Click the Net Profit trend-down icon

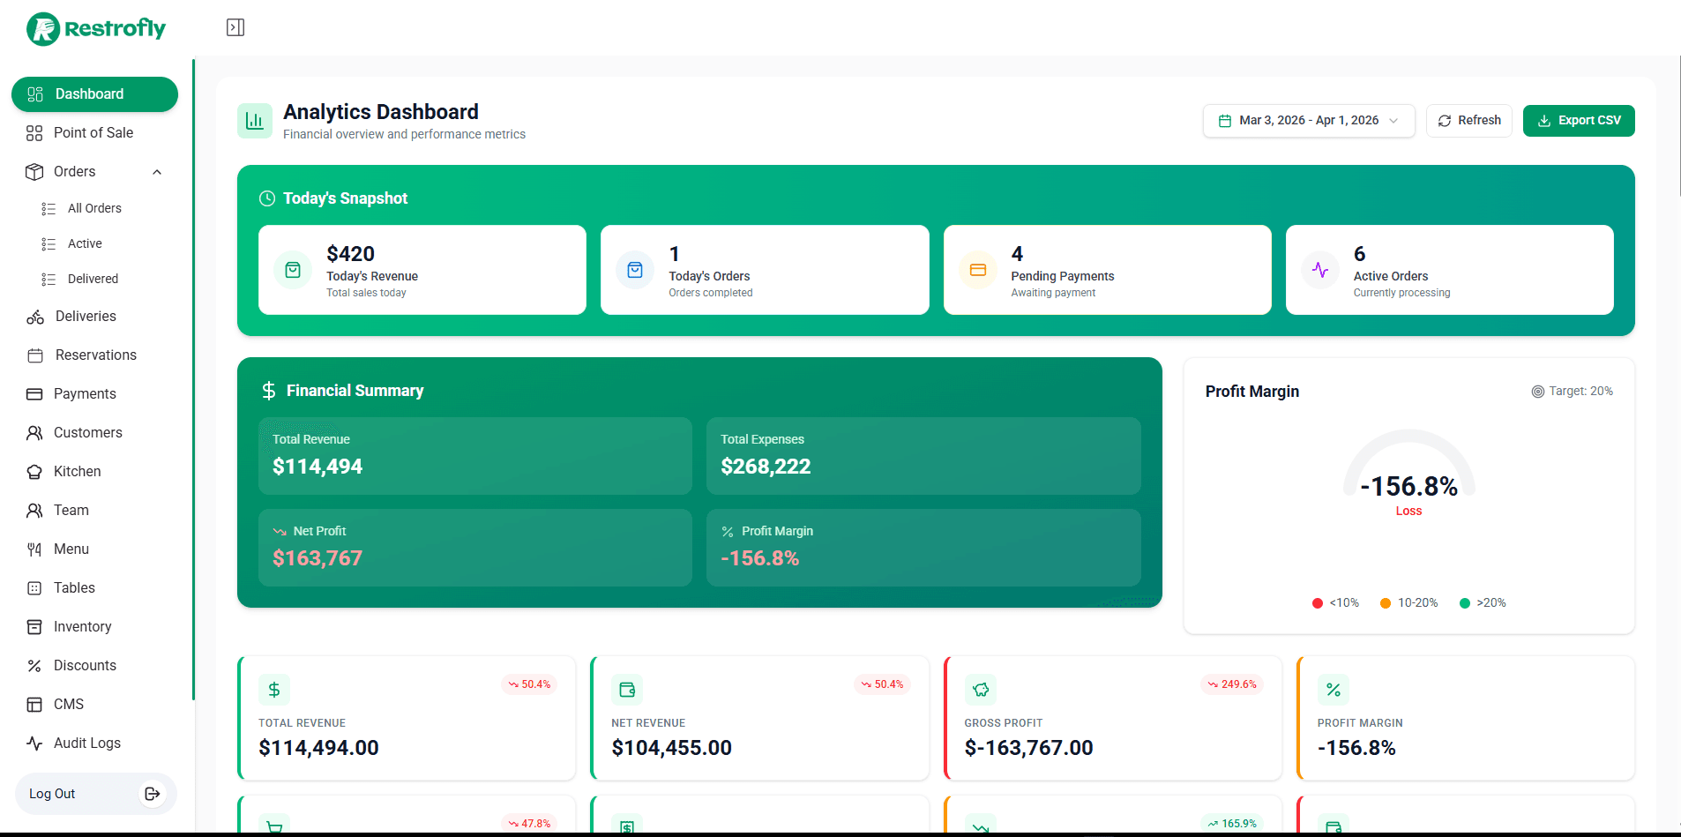[x=280, y=532]
